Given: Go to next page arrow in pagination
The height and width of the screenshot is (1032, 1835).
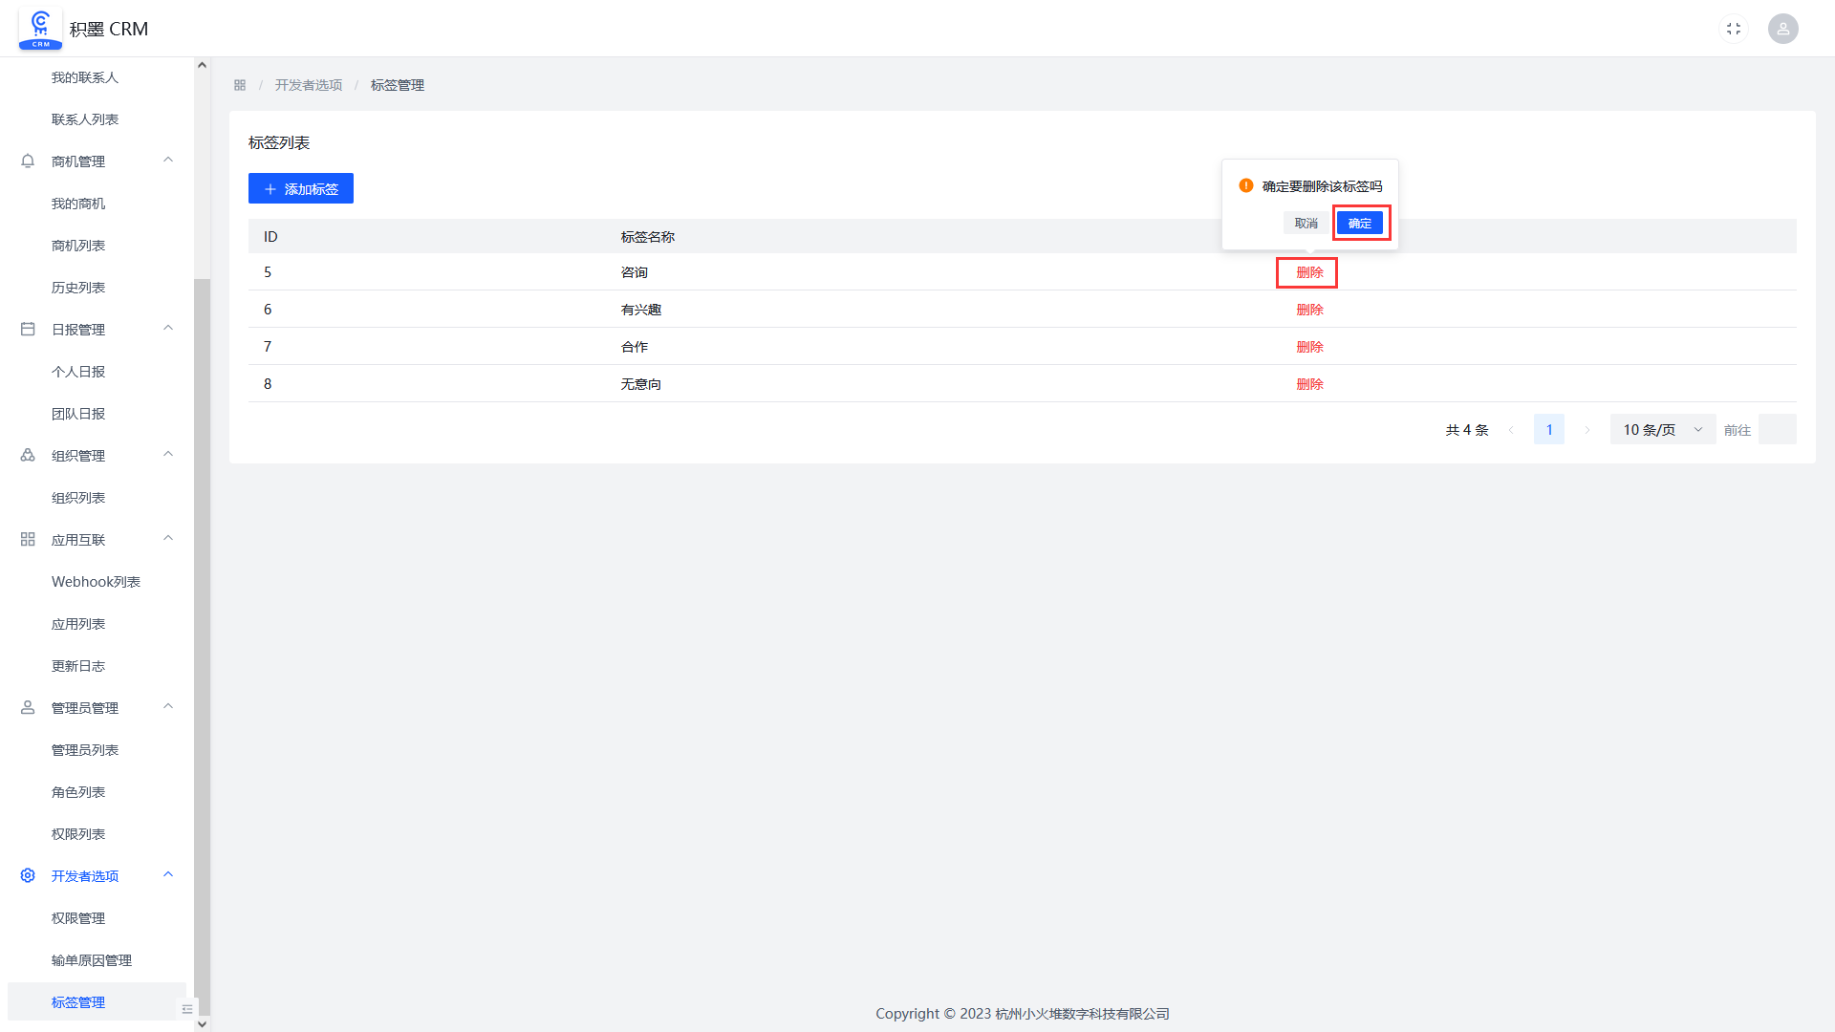Looking at the screenshot, I should (1587, 430).
